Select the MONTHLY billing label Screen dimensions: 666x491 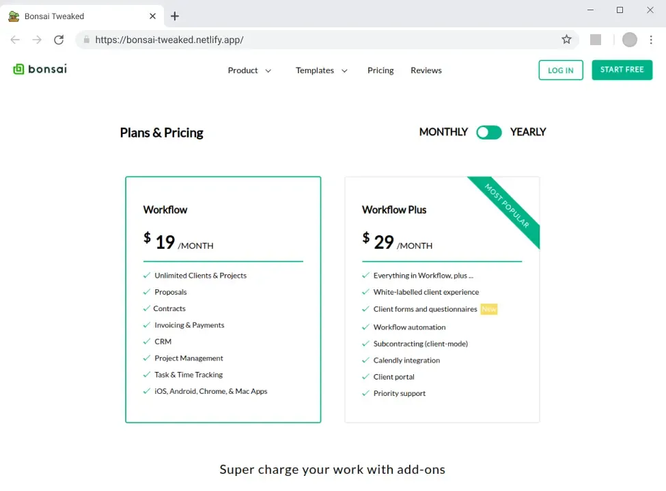coord(443,132)
